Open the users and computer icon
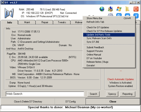 (110, 9)
